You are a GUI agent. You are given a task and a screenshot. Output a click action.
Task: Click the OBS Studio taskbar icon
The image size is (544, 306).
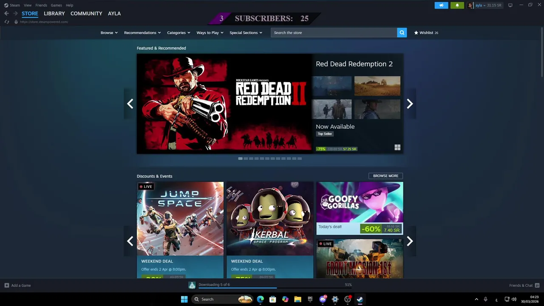(x=348, y=299)
